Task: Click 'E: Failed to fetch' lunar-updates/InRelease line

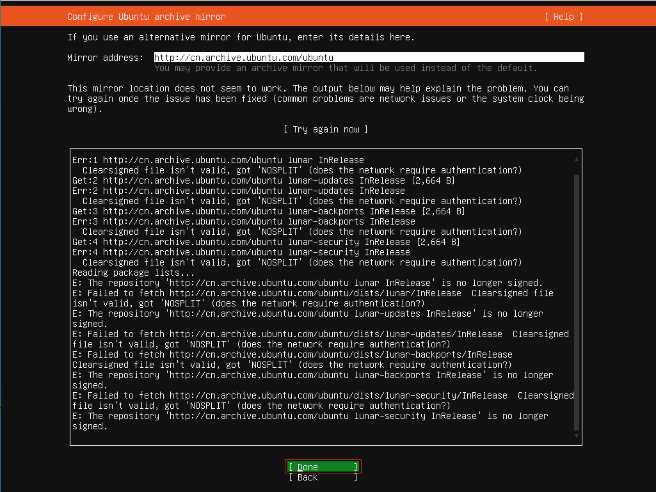Action: pyautogui.click(x=321, y=339)
